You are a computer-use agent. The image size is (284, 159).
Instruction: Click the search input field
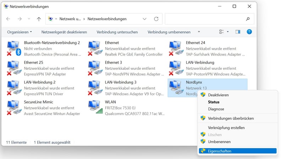[x=205, y=19]
